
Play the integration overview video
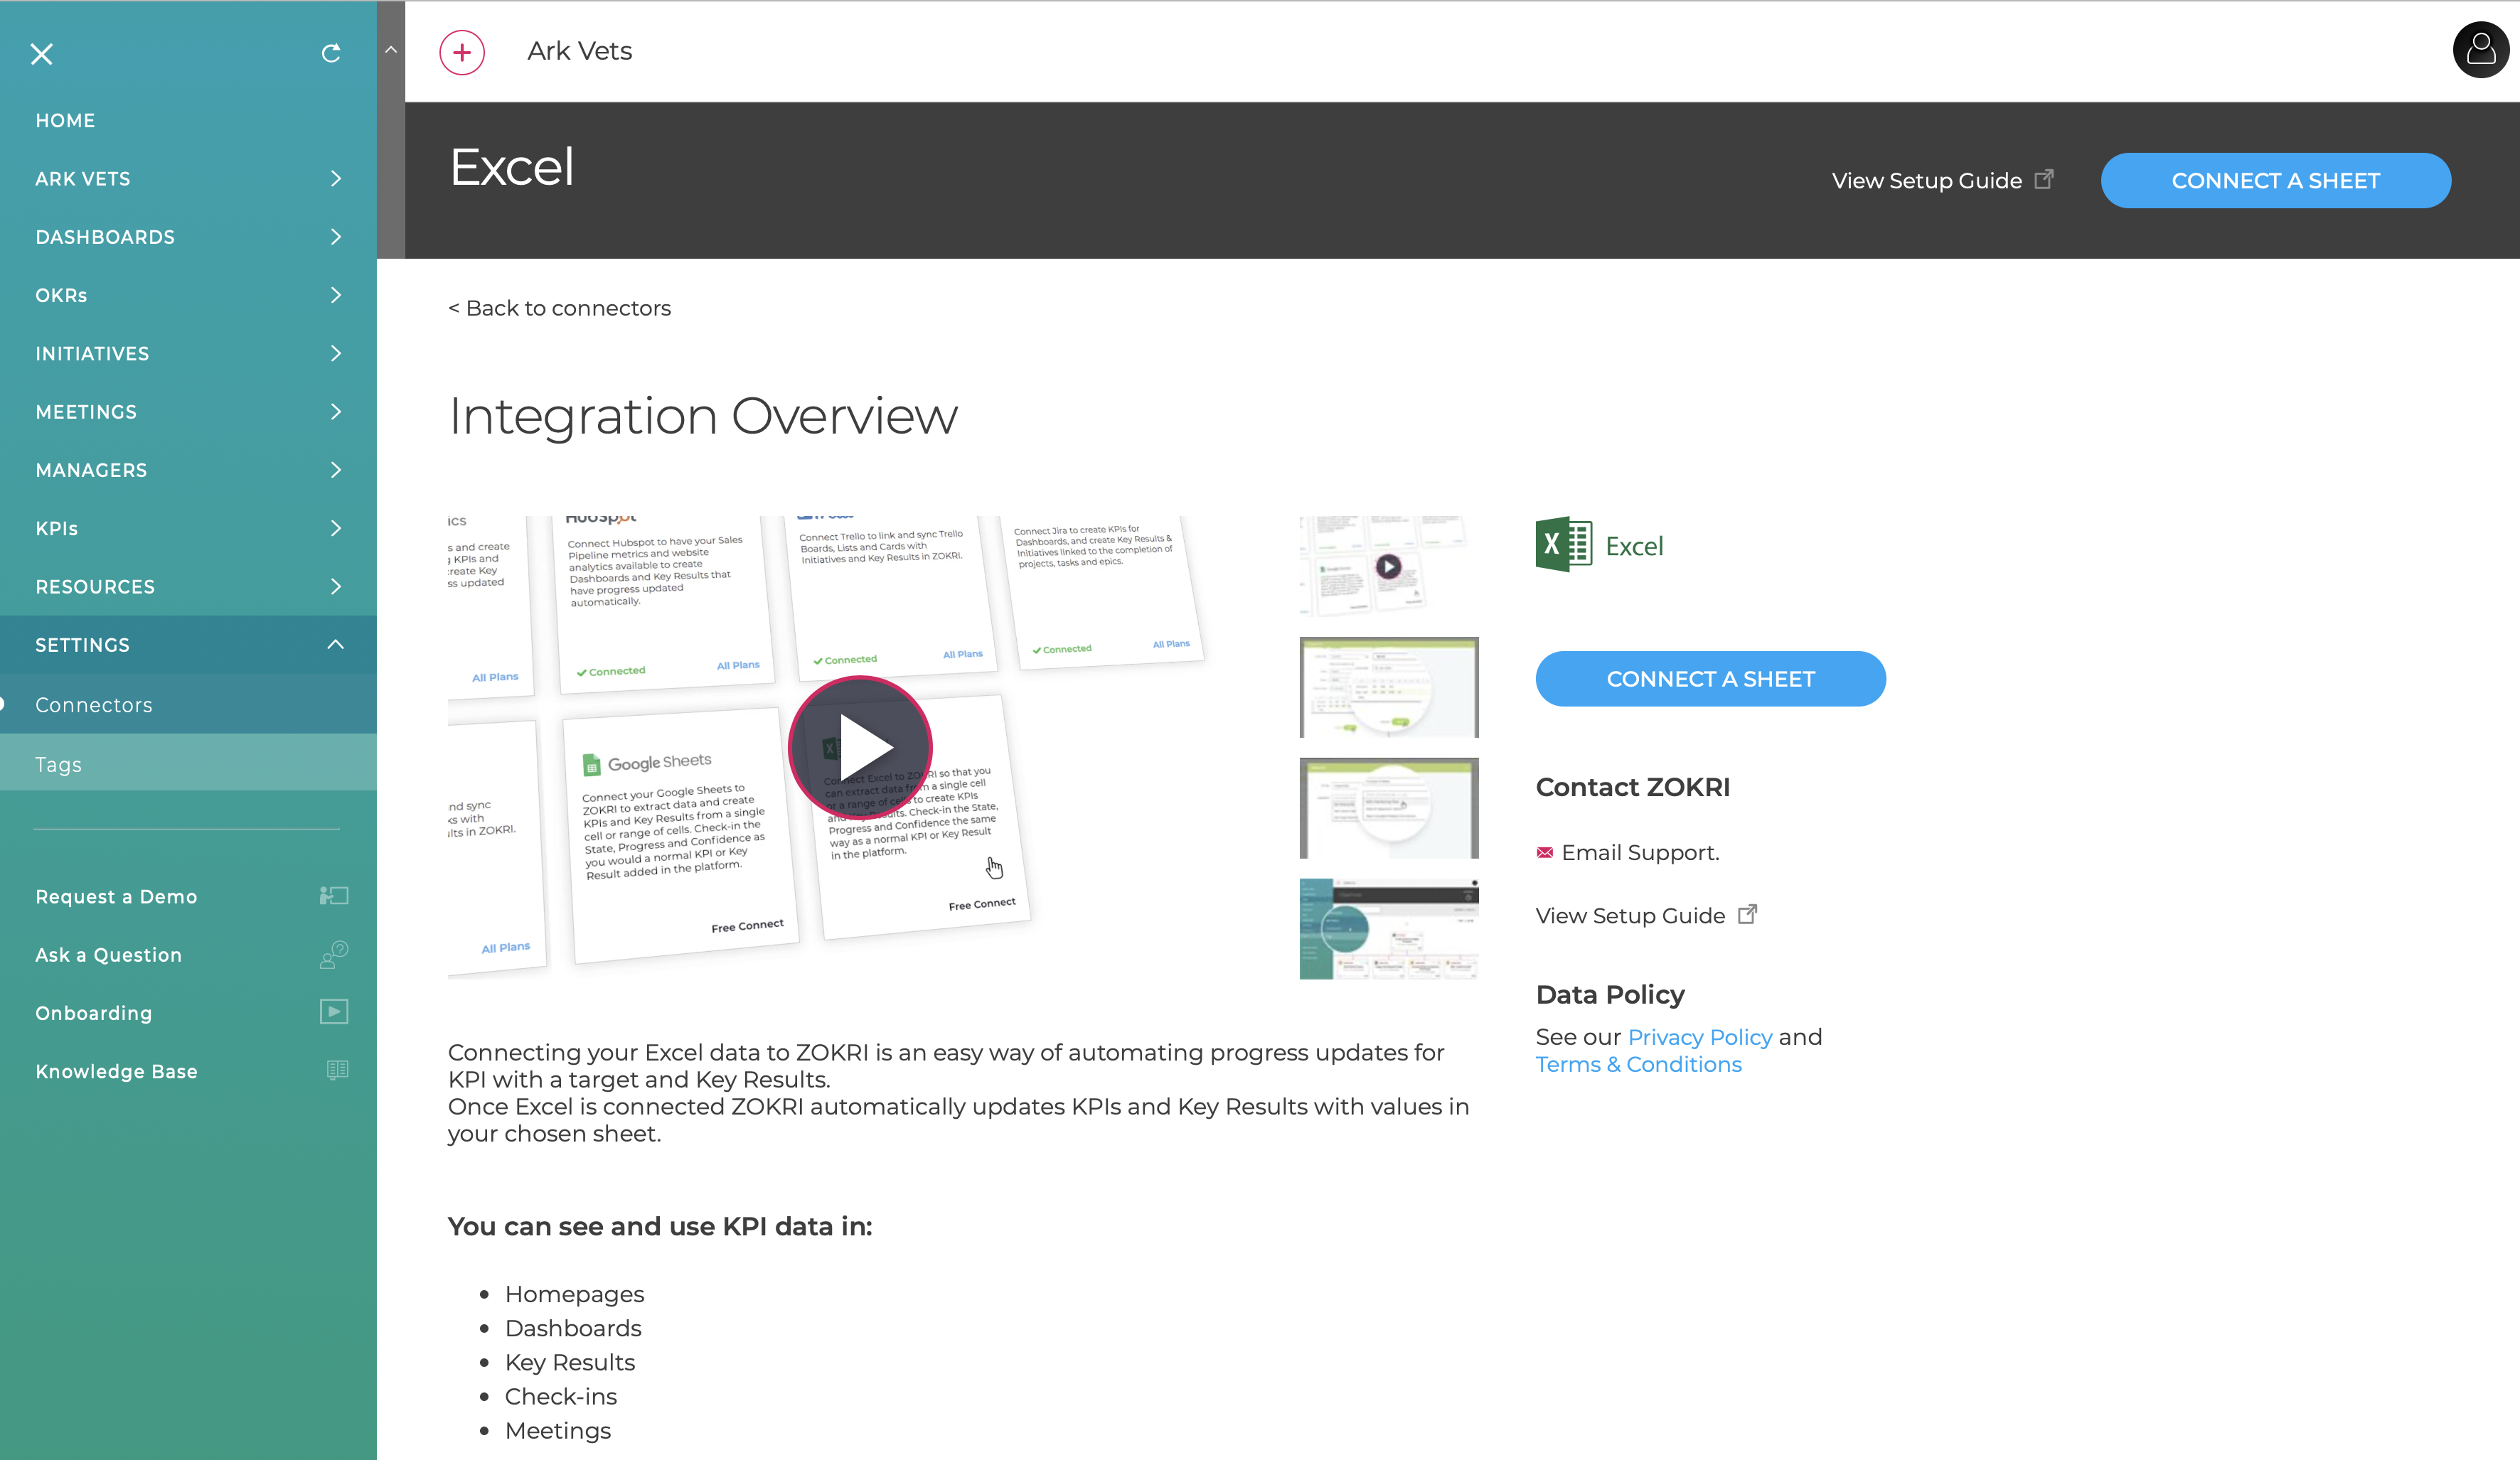tap(861, 748)
